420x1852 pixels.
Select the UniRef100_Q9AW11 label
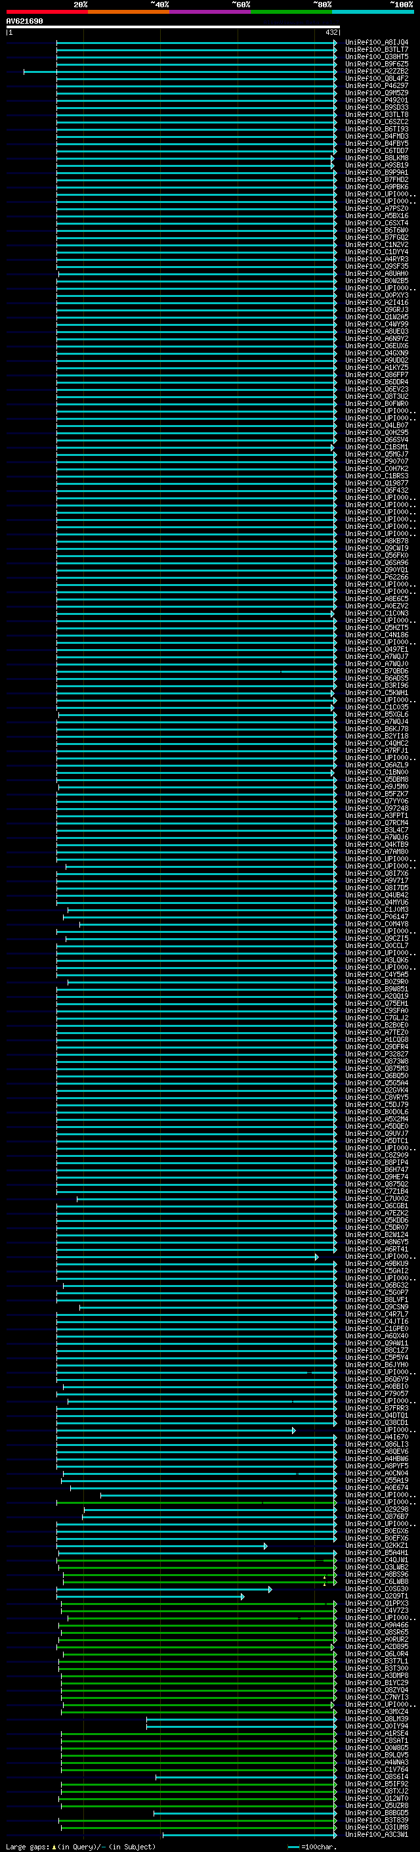click(x=377, y=1343)
